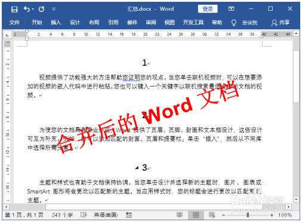Screen dimensions: 302x222
Task: Click the Redo/Repeat icon
Action: (41, 9)
